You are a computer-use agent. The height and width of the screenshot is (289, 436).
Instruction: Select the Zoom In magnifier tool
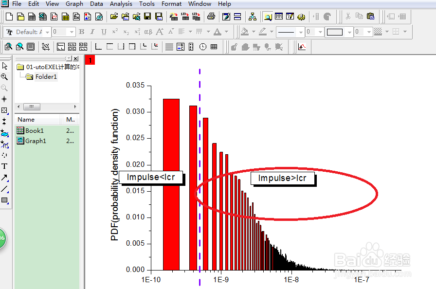click(x=4, y=77)
